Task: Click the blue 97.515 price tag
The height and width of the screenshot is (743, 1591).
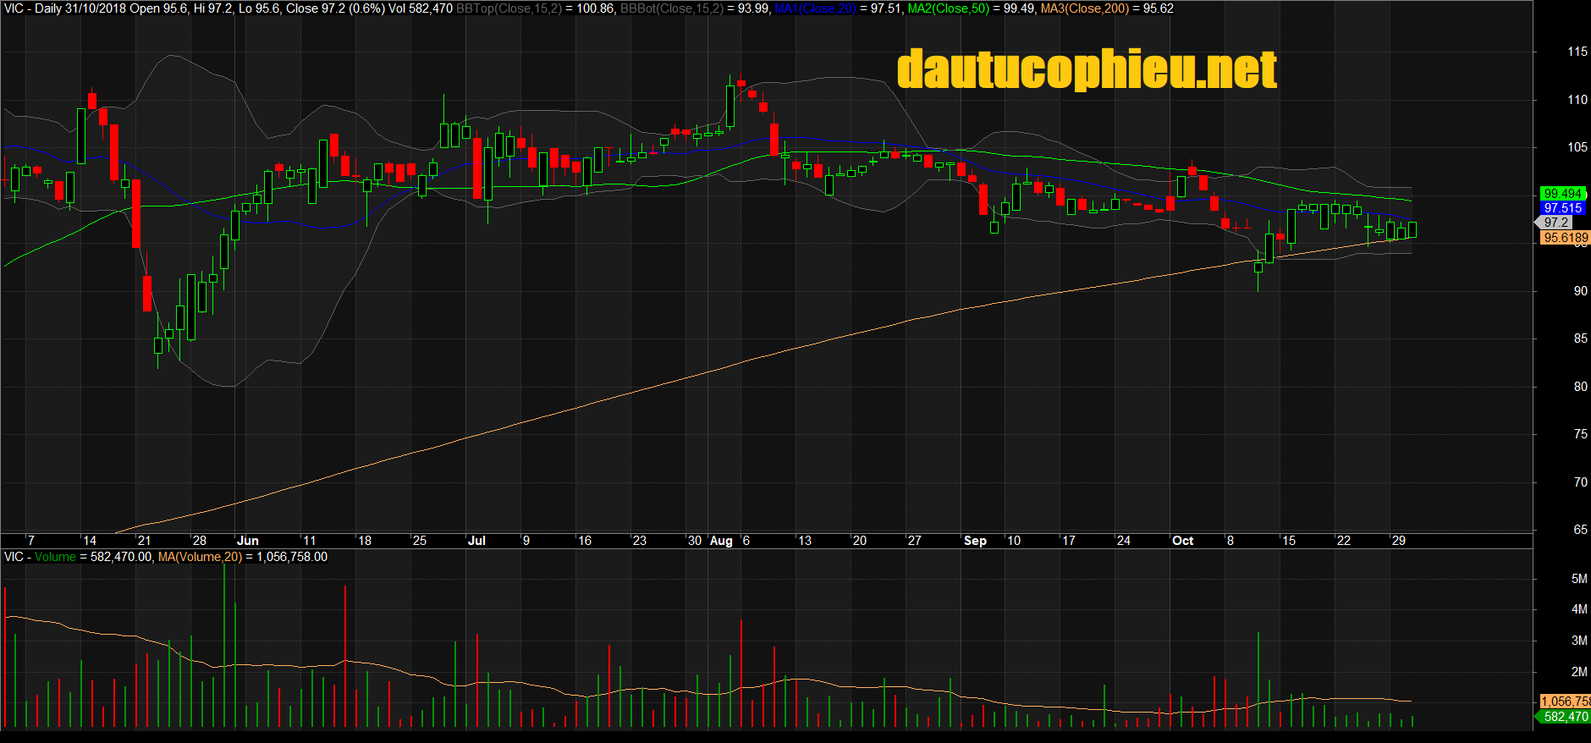Action: coord(1562,208)
